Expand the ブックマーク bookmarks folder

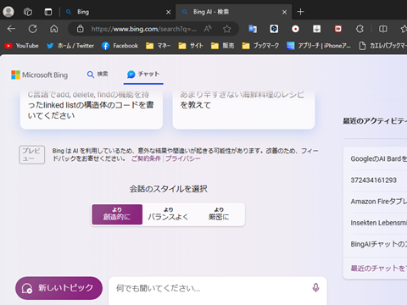point(260,46)
